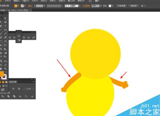Choose the Flare tool in the floating shape panel
160x116 pixels.
pyautogui.click(x=33, y=38)
